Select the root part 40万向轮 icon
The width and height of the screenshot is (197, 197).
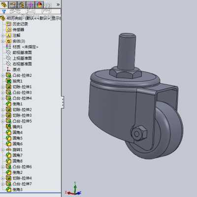coord(3,18)
